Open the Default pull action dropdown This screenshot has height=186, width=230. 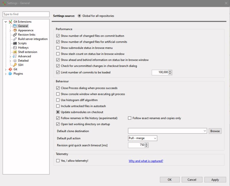[155, 138]
